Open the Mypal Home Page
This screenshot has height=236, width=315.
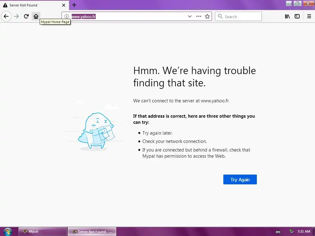[36, 16]
